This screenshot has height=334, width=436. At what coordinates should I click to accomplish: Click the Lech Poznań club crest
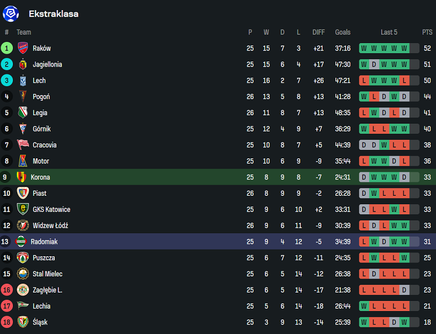coord(23,81)
